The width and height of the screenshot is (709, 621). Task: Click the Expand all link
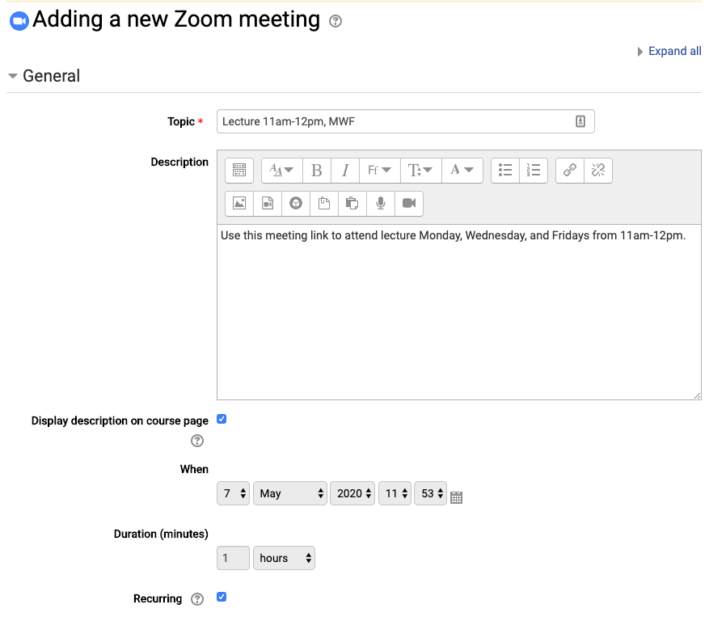pos(674,51)
